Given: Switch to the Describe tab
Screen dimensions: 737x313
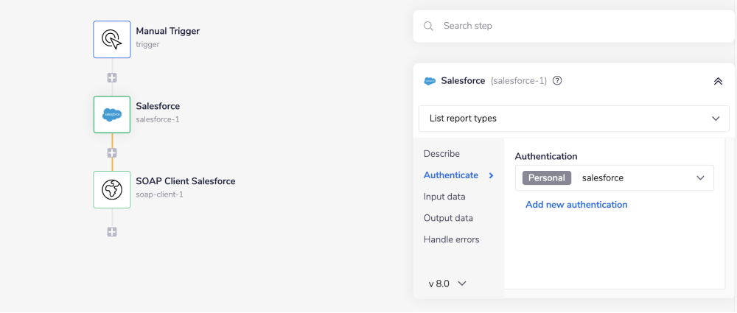Looking at the screenshot, I should tap(441, 154).
